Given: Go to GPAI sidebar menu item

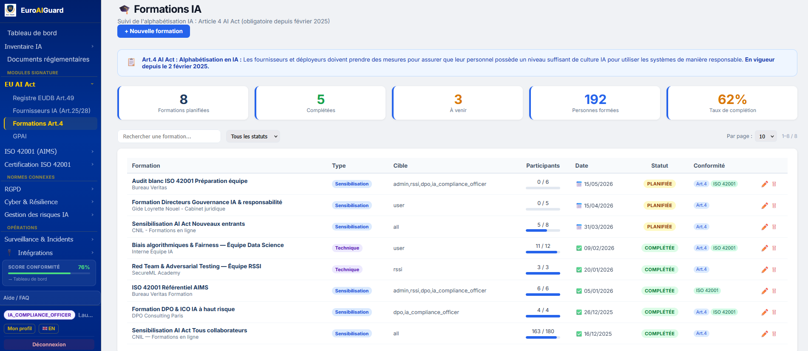Looking at the screenshot, I should point(20,136).
